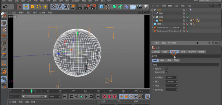Toggle Y axis lock

[x=60, y=7]
